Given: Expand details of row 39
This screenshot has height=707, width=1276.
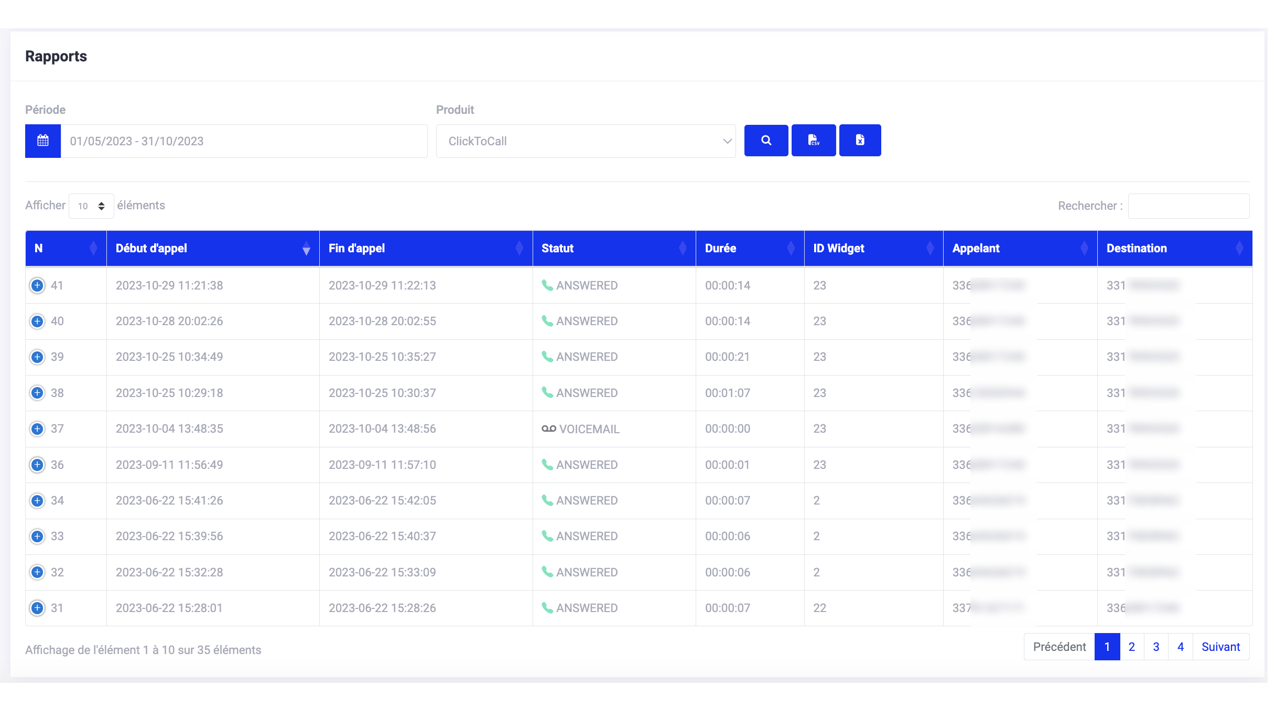Looking at the screenshot, I should [x=37, y=357].
